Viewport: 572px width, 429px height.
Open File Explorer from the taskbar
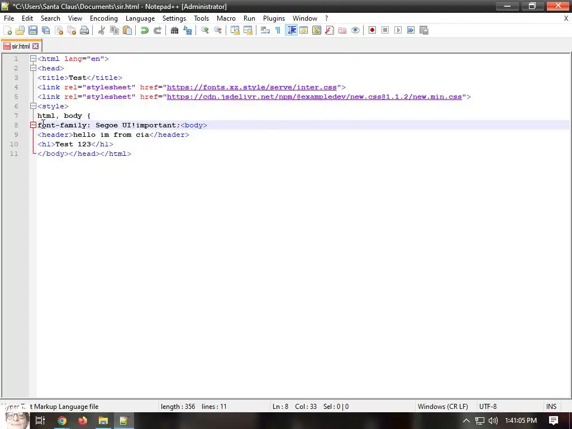tap(103, 421)
